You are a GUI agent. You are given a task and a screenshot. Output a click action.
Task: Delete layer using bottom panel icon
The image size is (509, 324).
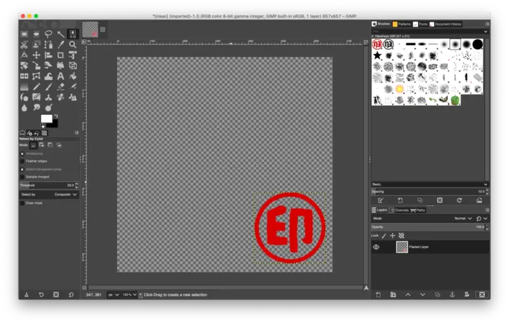click(x=482, y=295)
